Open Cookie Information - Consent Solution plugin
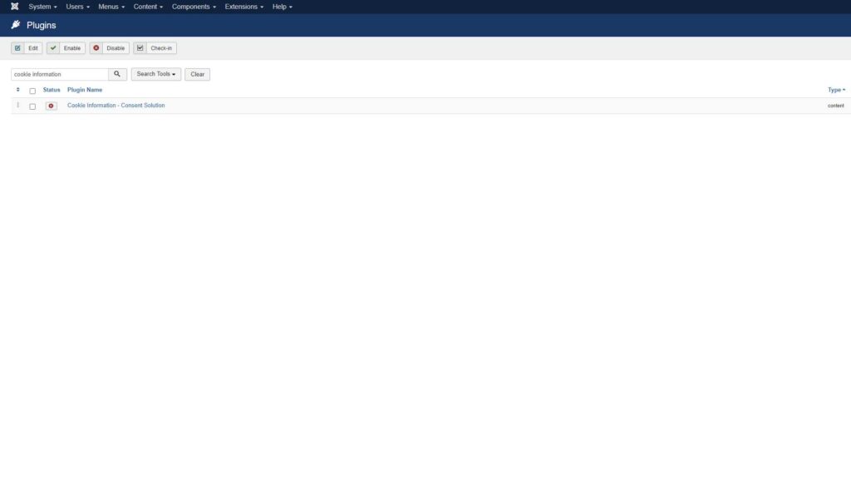 coord(116,106)
